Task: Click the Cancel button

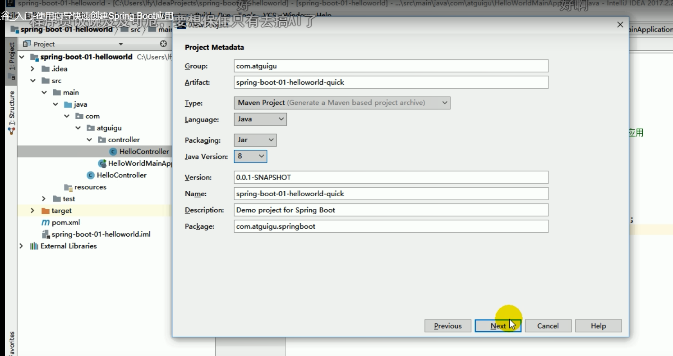Action: 548,326
